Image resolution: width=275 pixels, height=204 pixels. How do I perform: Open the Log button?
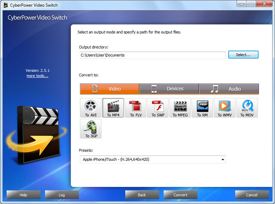62,195
